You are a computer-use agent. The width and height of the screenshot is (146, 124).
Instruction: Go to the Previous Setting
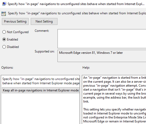tap(15, 21)
